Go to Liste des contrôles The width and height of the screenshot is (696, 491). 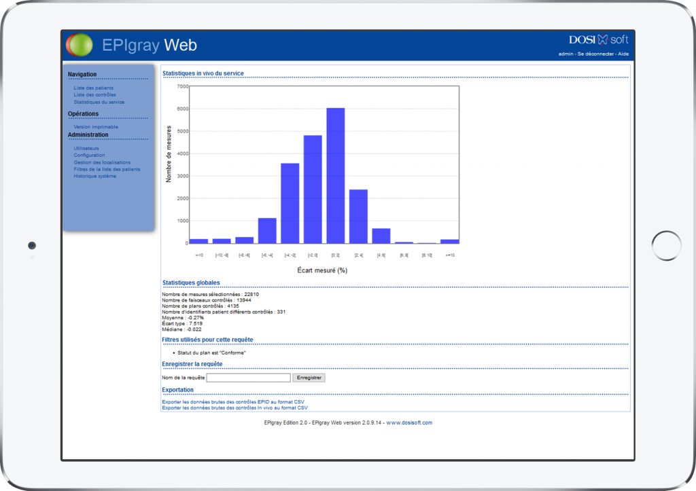(x=94, y=95)
